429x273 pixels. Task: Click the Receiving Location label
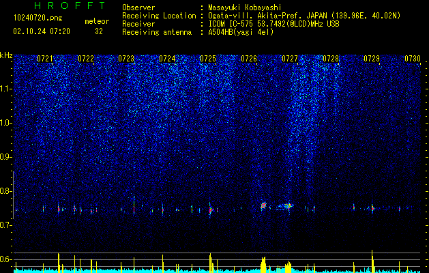point(159,16)
